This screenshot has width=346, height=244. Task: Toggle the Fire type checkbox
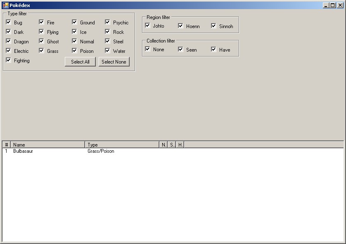coord(41,22)
